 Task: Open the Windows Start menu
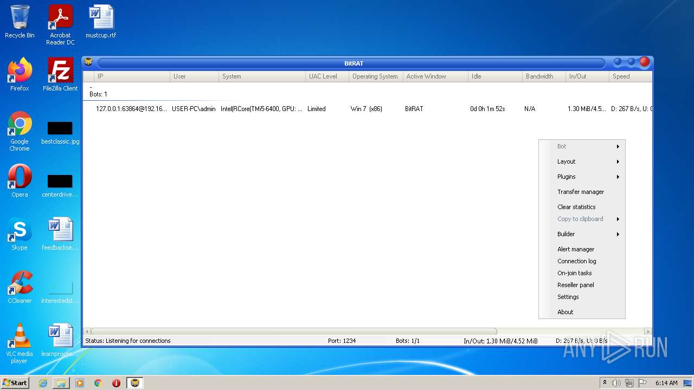coord(15,383)
